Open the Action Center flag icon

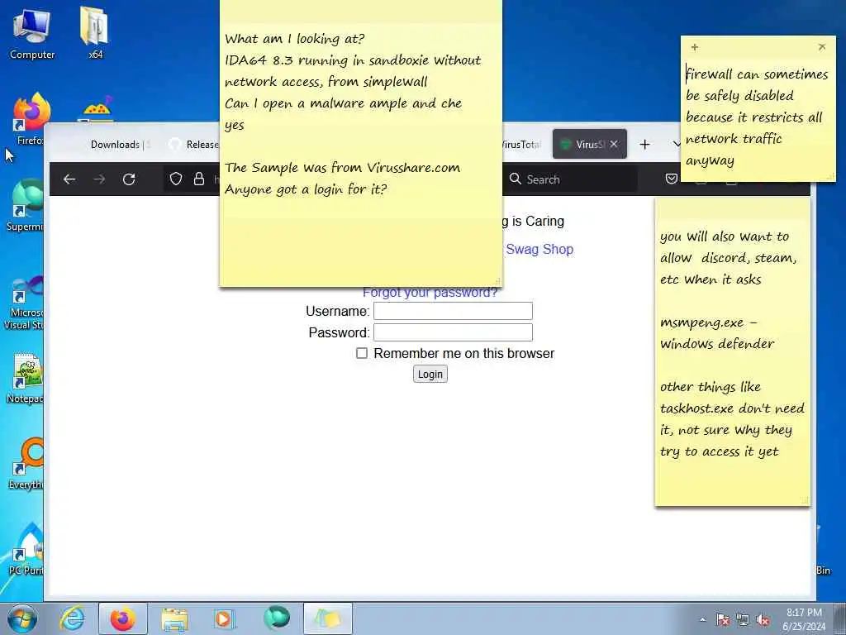click(x=723, y=620)
